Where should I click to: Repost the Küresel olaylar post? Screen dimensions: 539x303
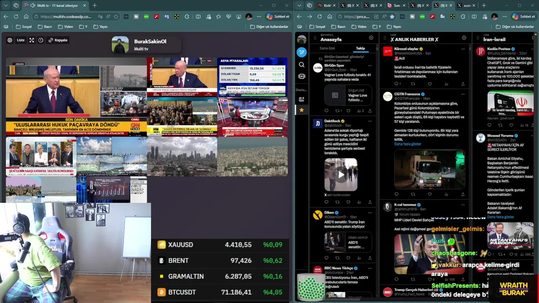click(x=413, y=84)
